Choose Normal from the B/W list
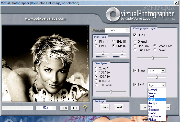This screenshot has height=122, width=180. coord(157,90)
